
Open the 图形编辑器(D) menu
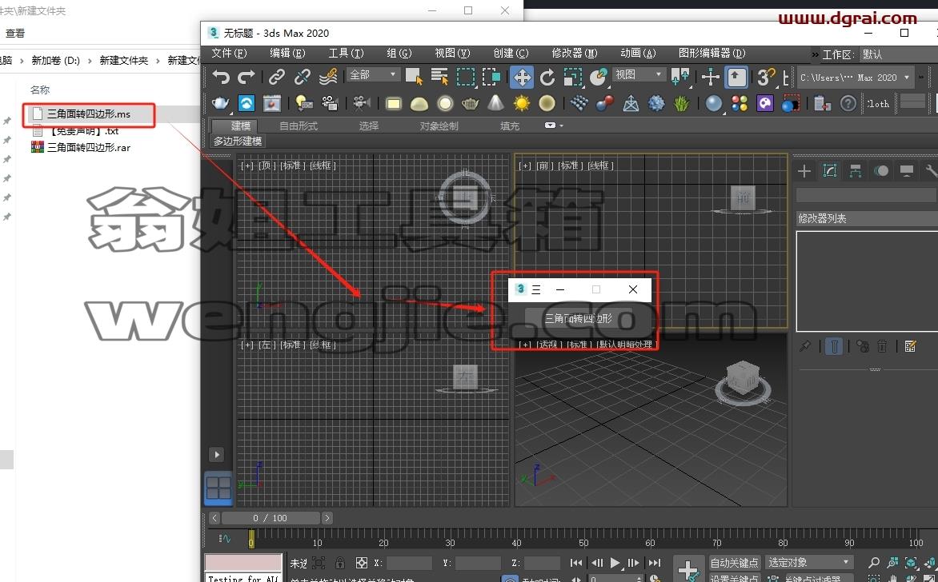(712, 54)
